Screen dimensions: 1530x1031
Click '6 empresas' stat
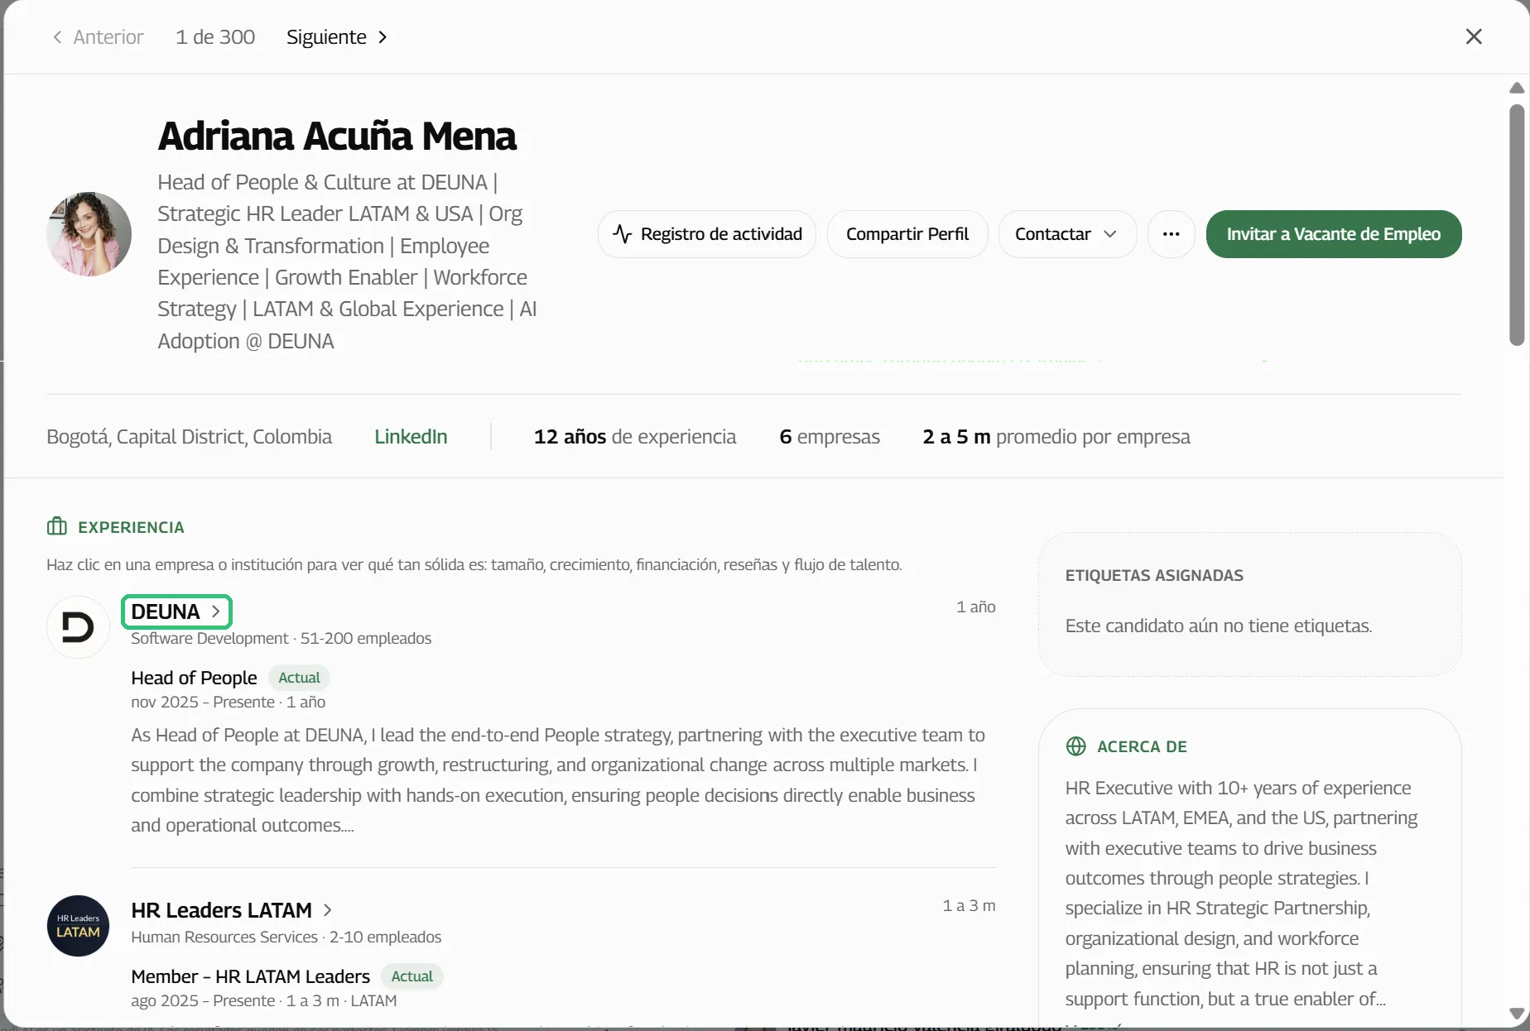[830, 437]
